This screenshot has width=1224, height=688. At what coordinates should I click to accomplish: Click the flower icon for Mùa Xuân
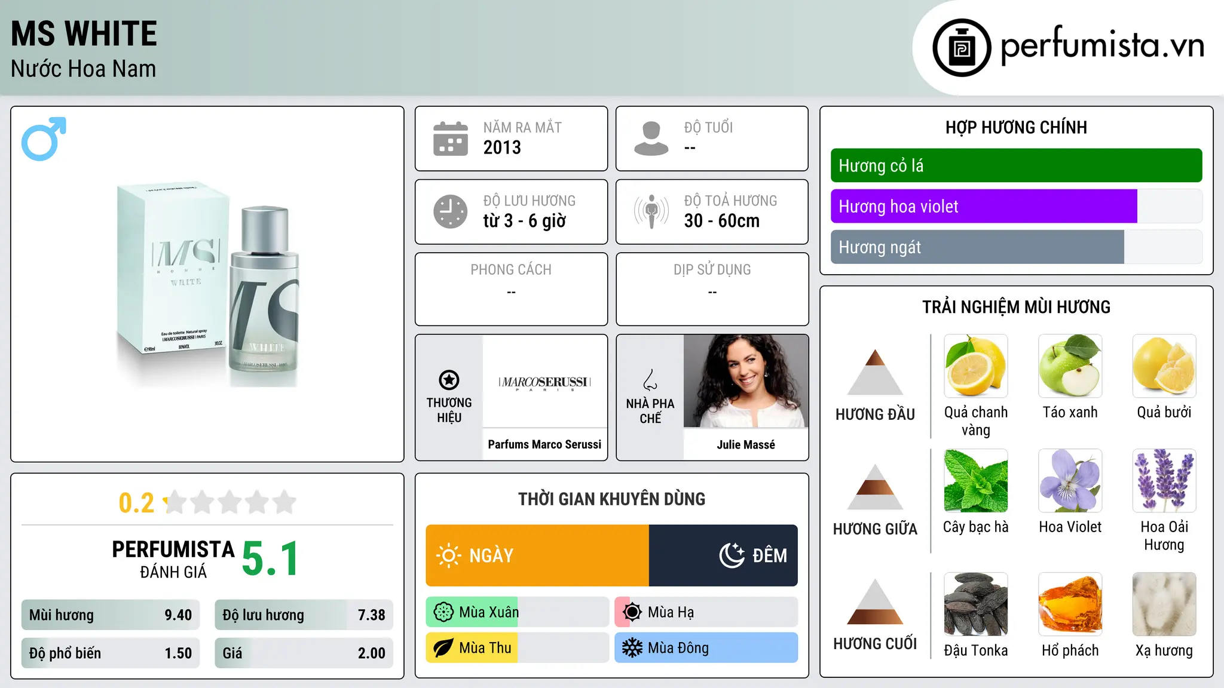[x=443, y=612]
